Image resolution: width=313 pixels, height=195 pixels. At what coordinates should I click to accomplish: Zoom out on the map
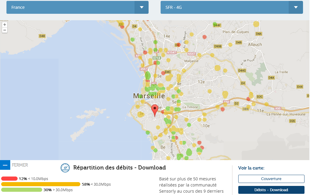pos(5,30)
